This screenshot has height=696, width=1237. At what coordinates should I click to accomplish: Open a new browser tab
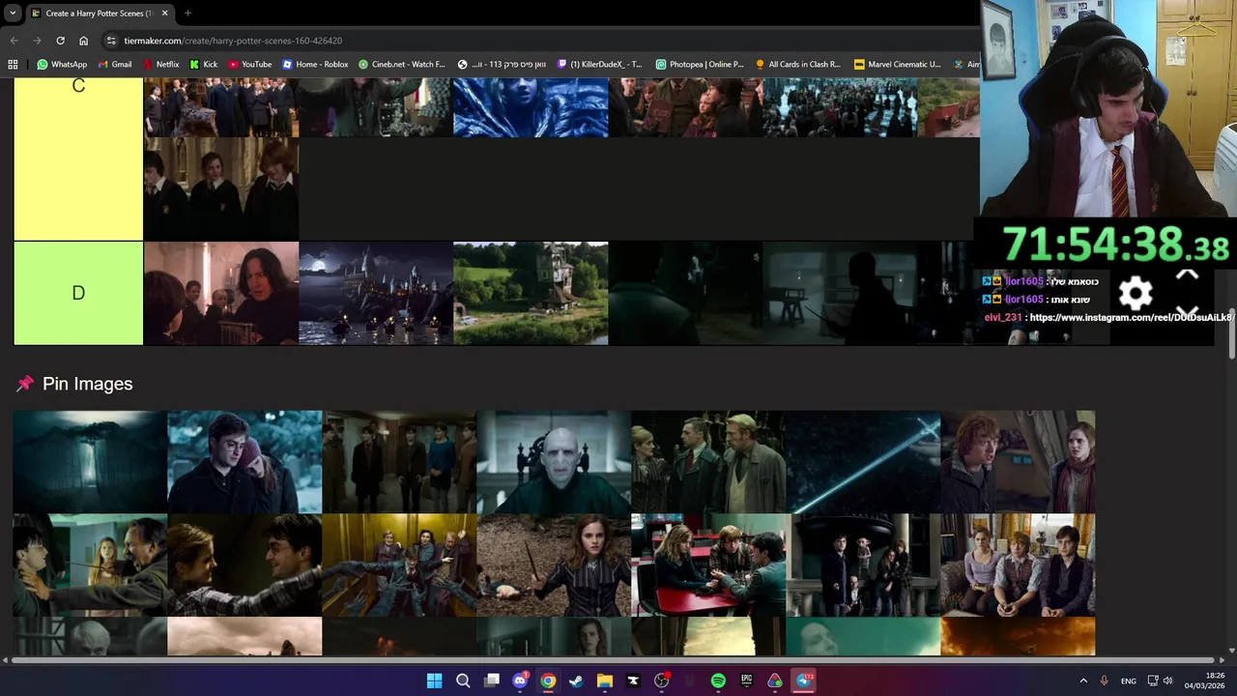click(187, 14)
